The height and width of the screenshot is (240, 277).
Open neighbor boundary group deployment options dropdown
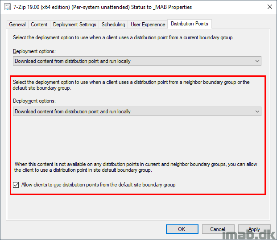(137, 112)
